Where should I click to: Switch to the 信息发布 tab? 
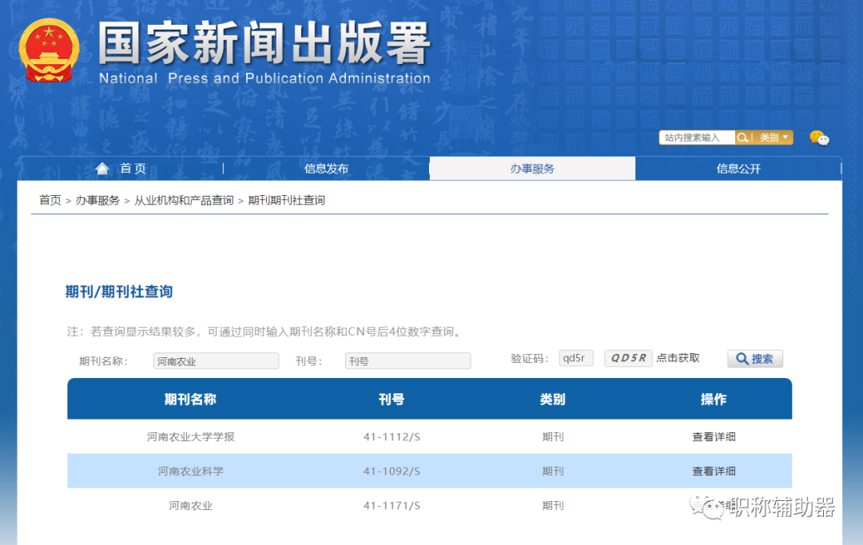click(326, 168)
